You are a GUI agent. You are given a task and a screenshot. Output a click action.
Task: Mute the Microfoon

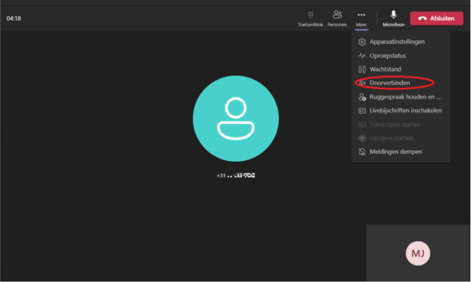393,18
